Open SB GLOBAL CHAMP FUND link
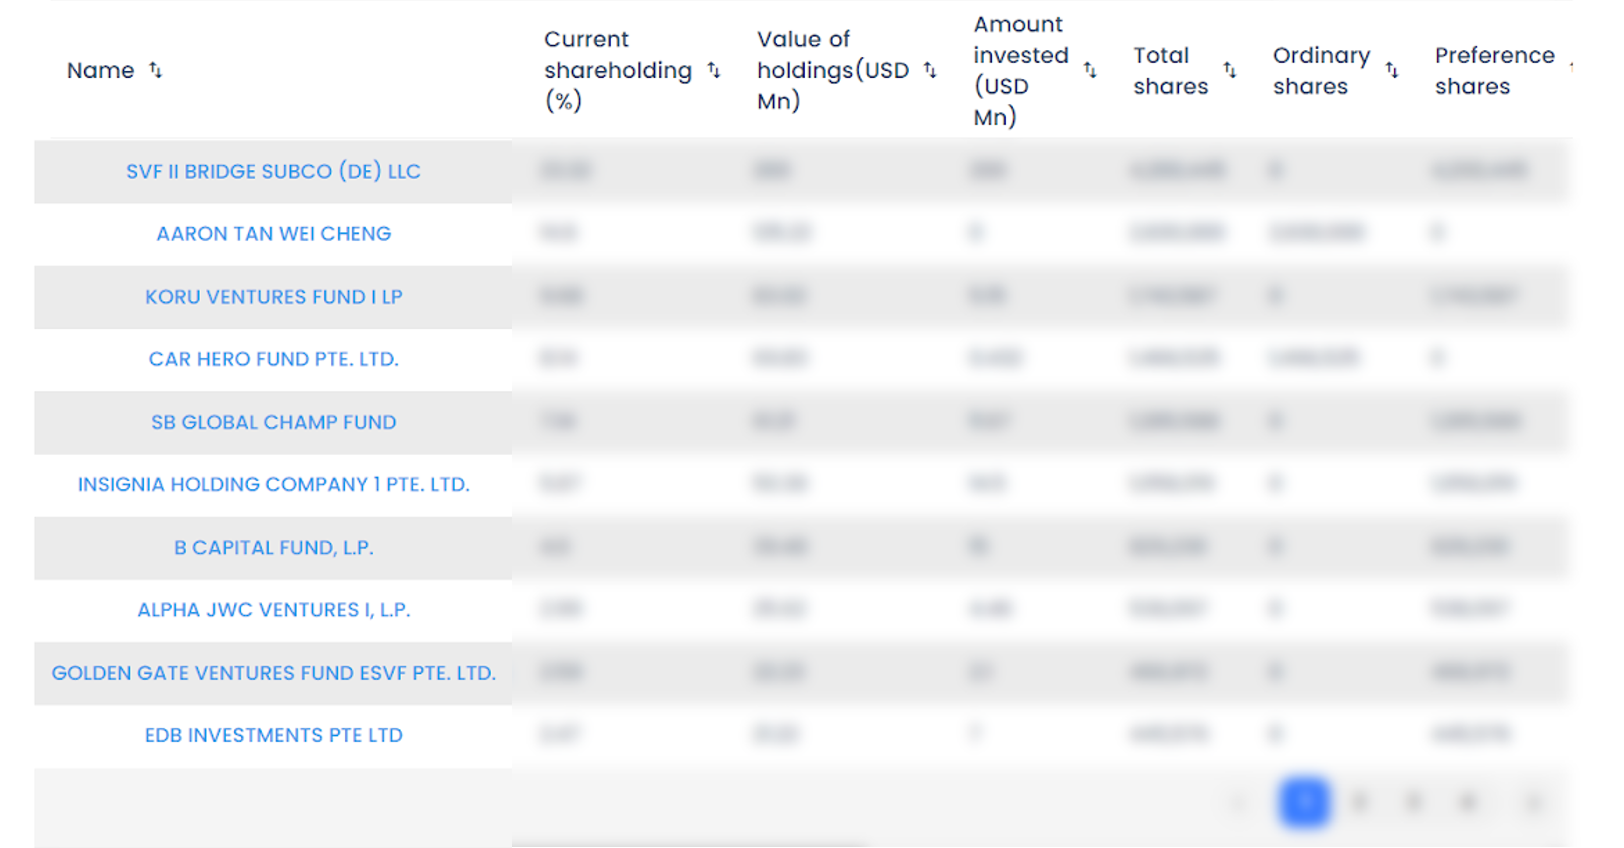The image size is (1624, 848). point(273,422)
